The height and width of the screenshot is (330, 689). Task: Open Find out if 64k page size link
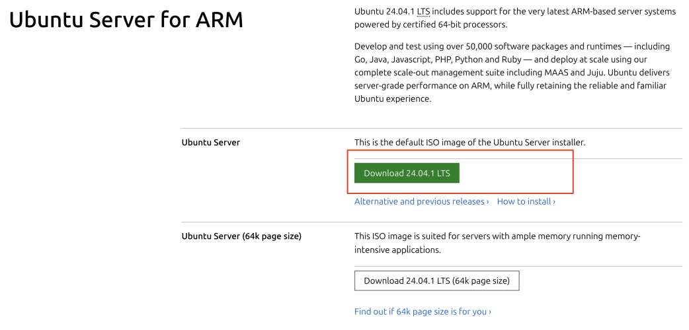click(421, 312)
